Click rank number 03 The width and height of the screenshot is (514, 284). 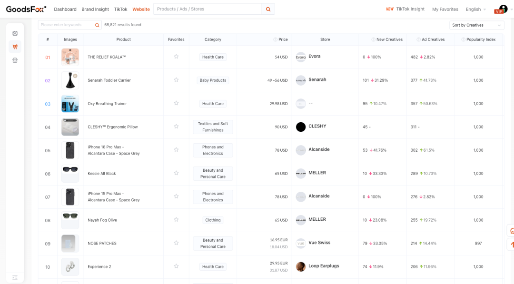point(48,104)
